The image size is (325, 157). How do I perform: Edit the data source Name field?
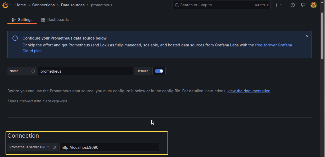coord(86,71)
